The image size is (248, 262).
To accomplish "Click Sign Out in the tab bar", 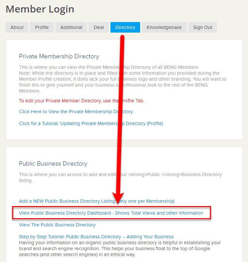I will click(x=202, y=27).
